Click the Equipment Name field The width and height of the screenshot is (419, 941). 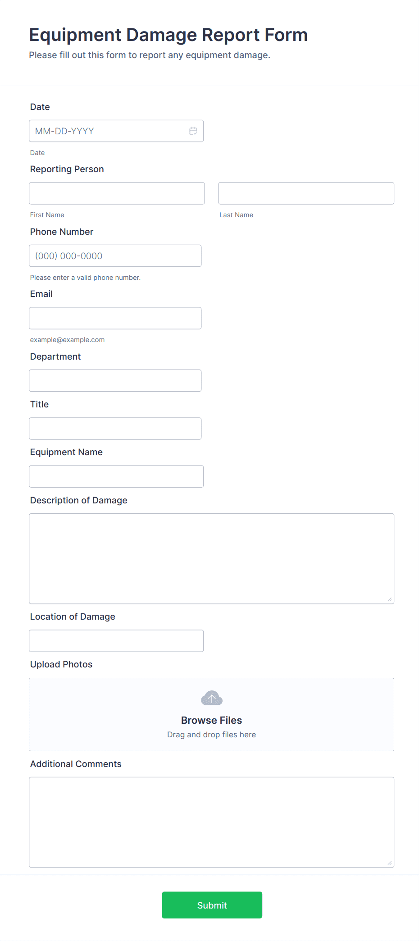pos(116,476)
